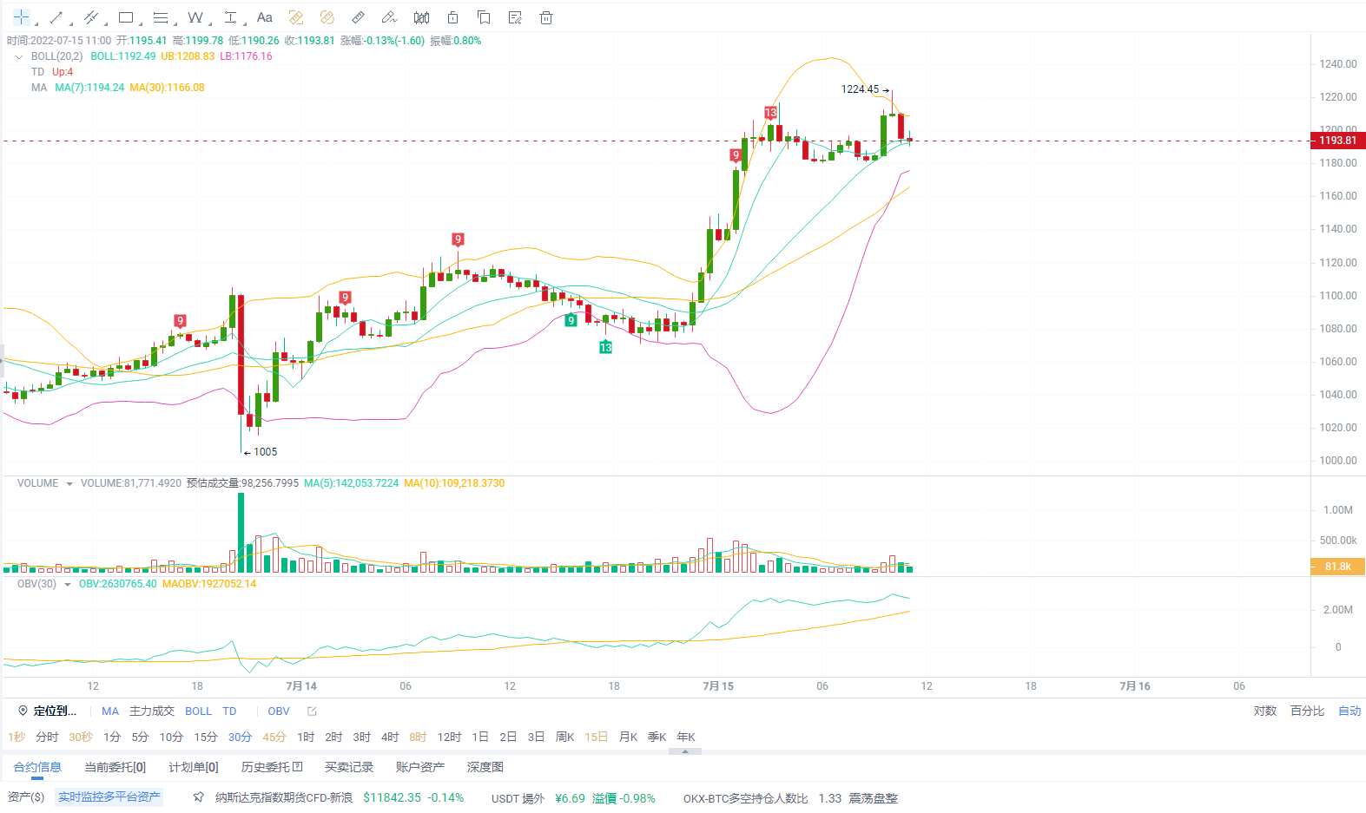Switch to 计划单[0] tab
The image size is (1366, 813).
194,767
